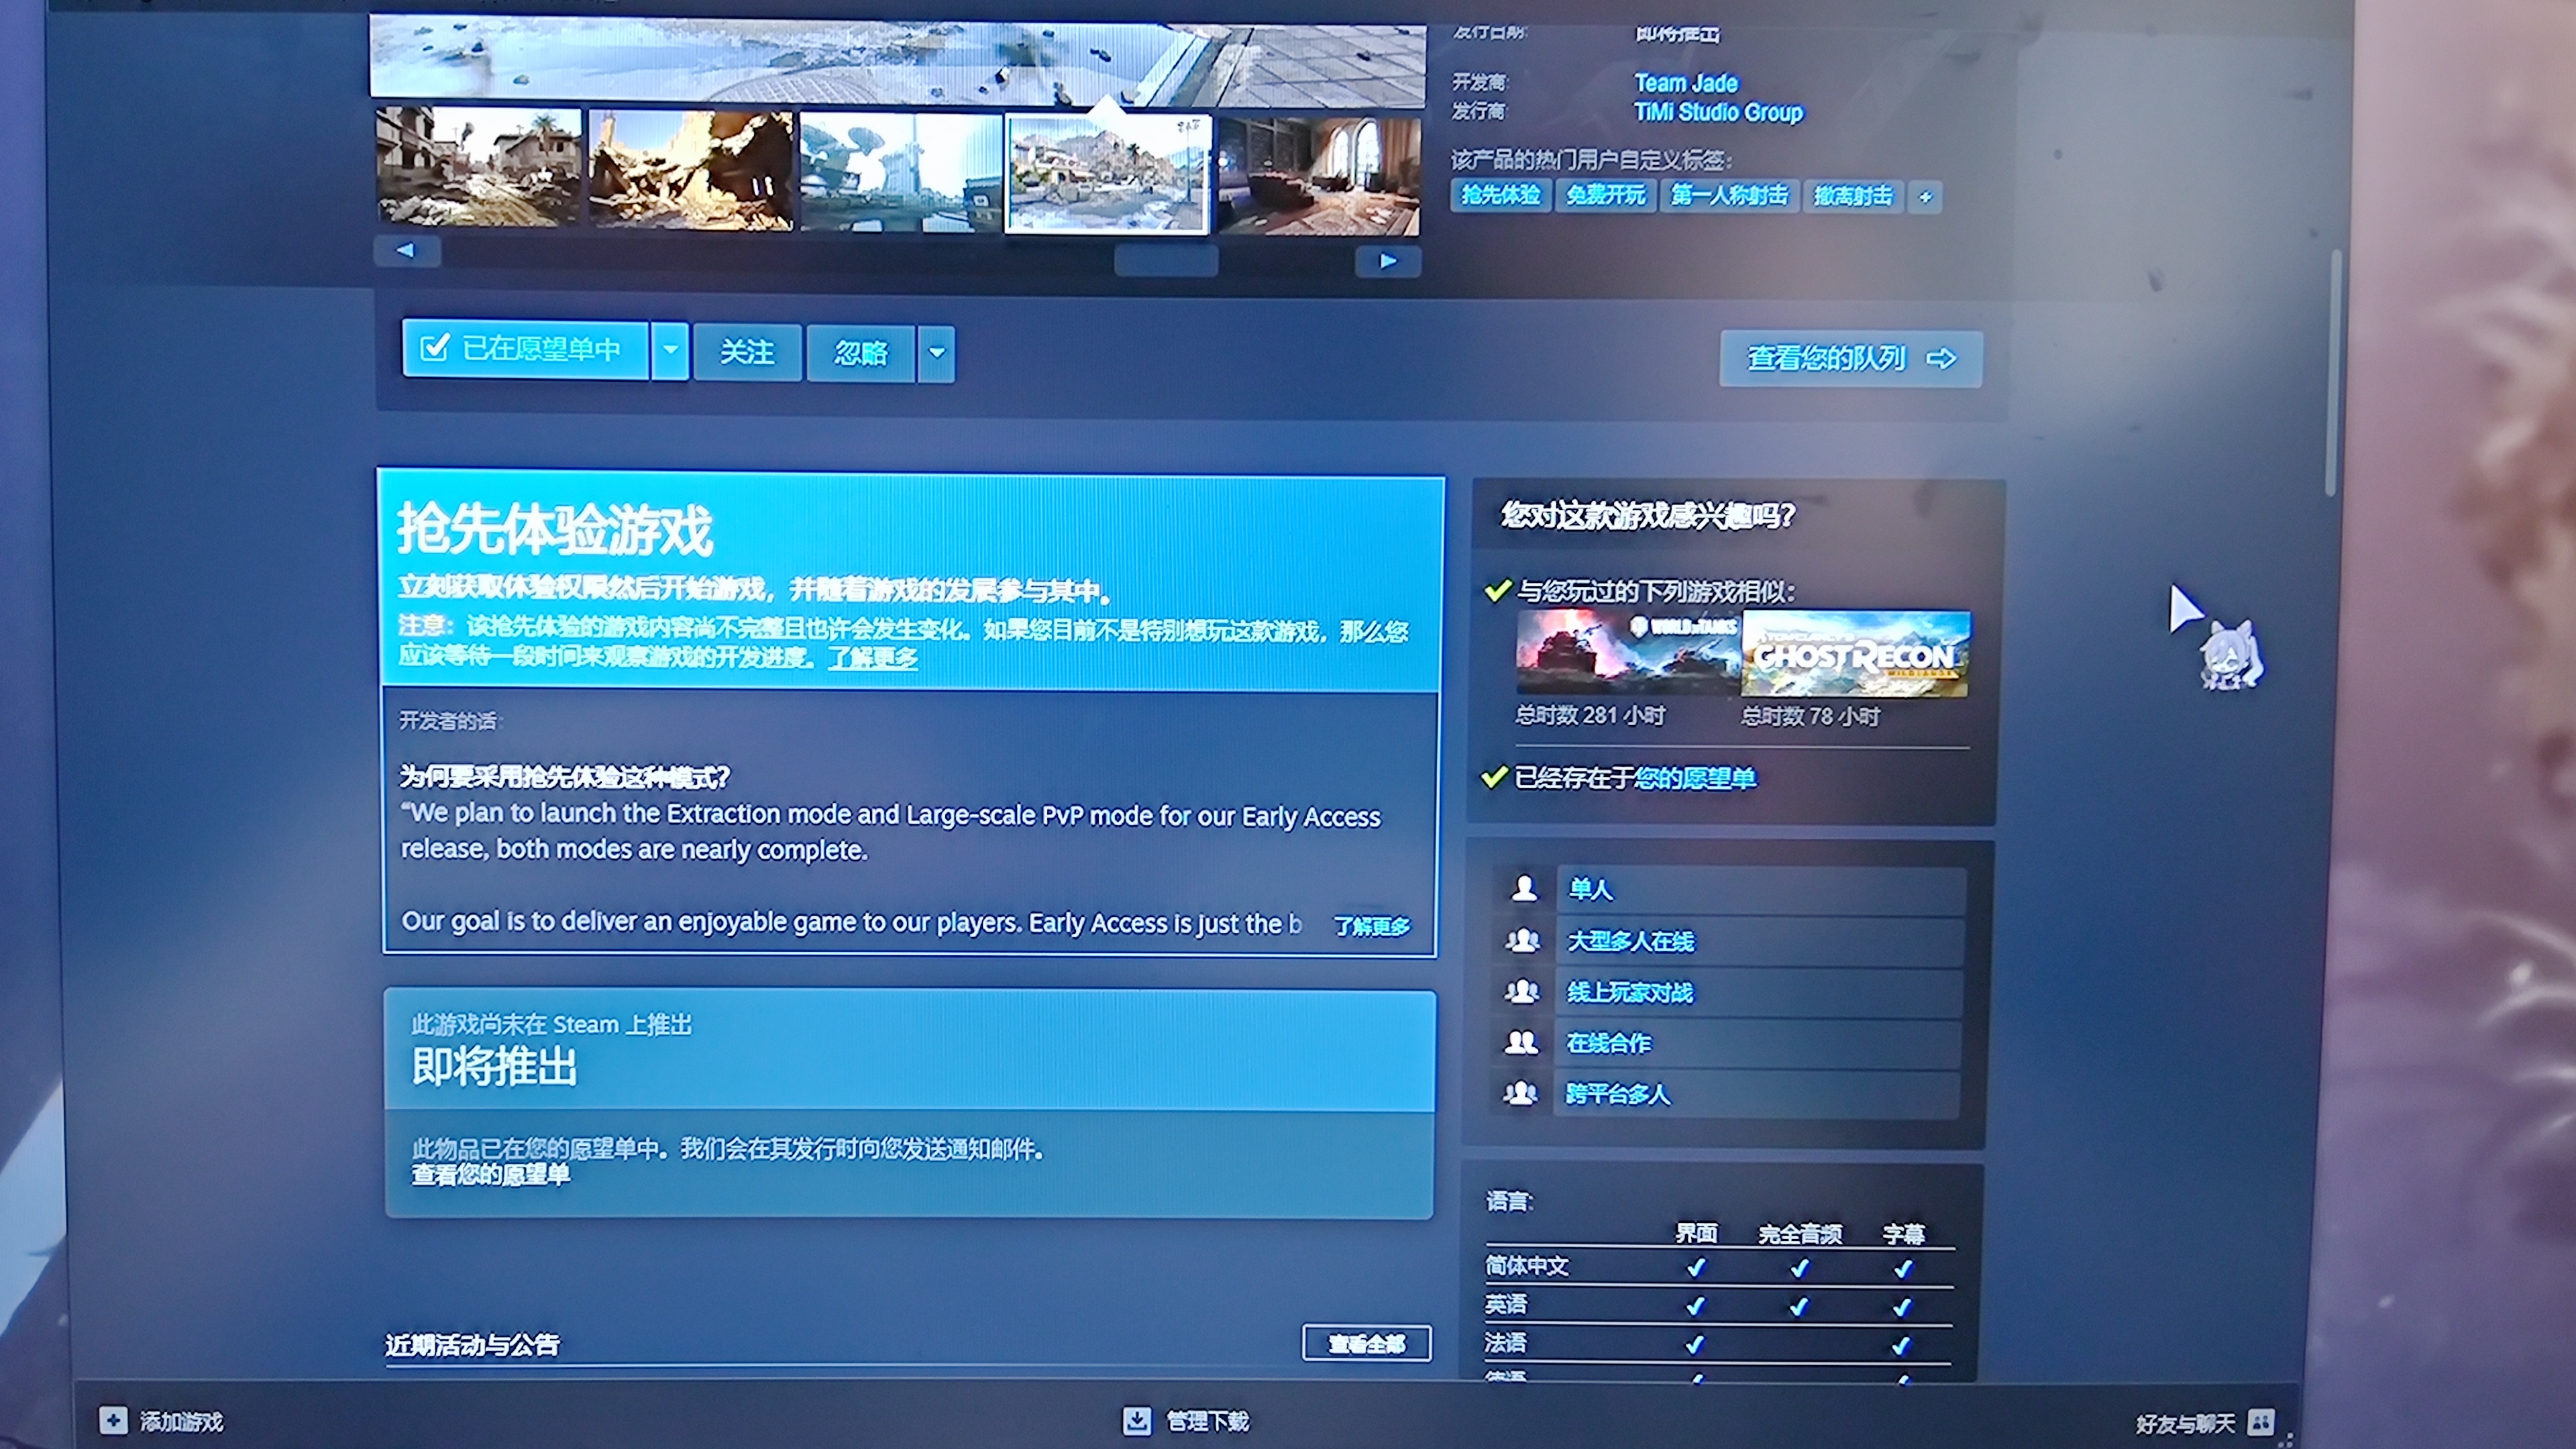Click 好友与聊天 label in bottom bar
2576x1449 pixels.
(x=2185, y=1423)
